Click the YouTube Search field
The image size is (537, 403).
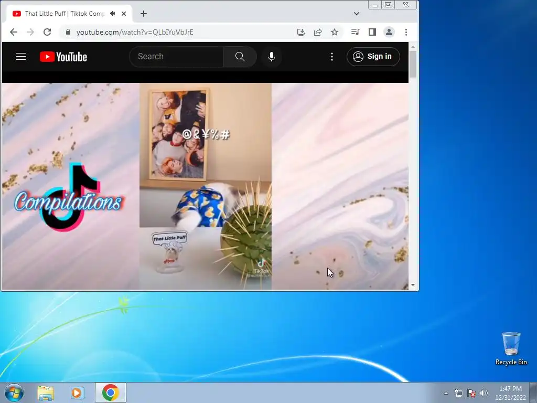pyautogui.click(x=176, y=57)
